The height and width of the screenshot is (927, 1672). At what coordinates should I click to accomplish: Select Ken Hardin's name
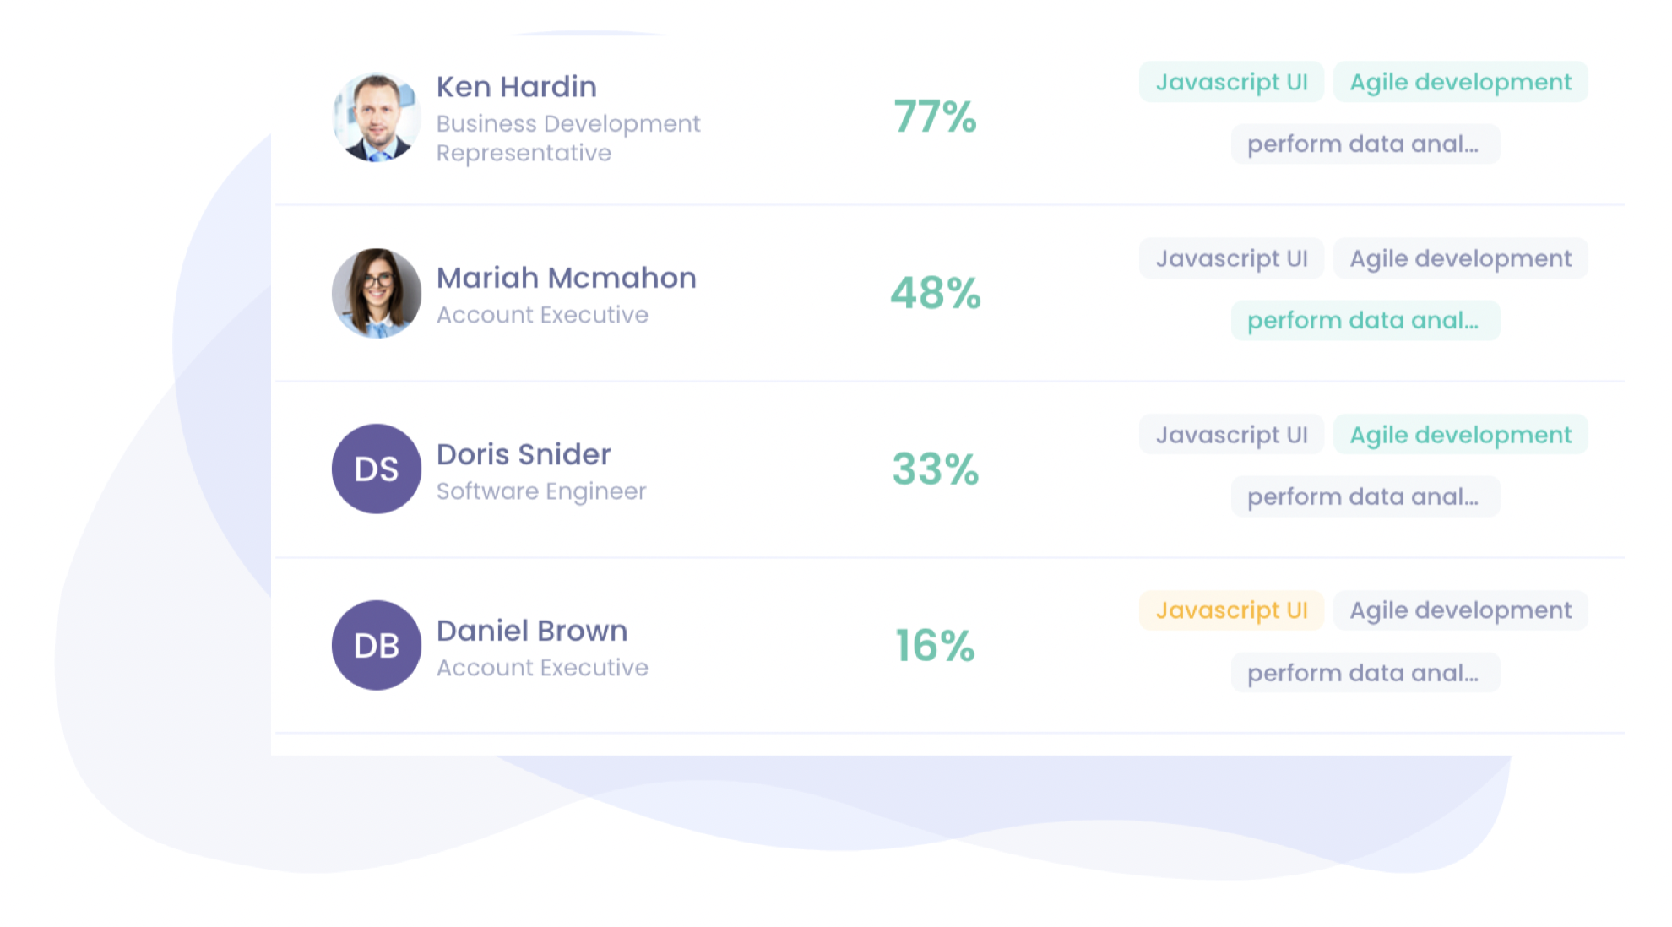click(516, 87)
